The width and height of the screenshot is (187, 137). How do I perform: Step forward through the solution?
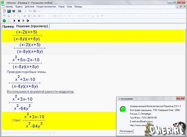pos(28,21)
